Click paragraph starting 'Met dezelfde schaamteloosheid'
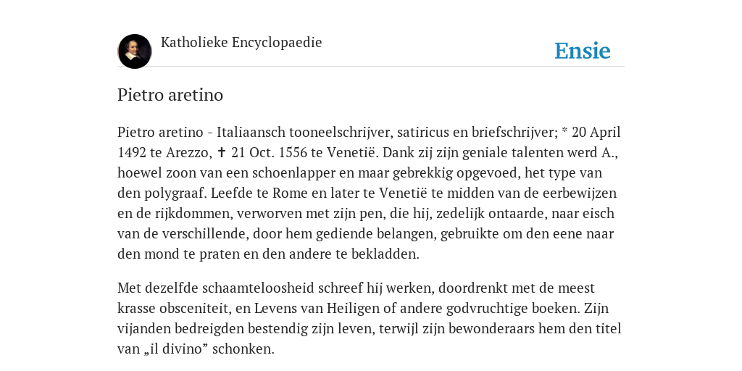 (370, 319)
